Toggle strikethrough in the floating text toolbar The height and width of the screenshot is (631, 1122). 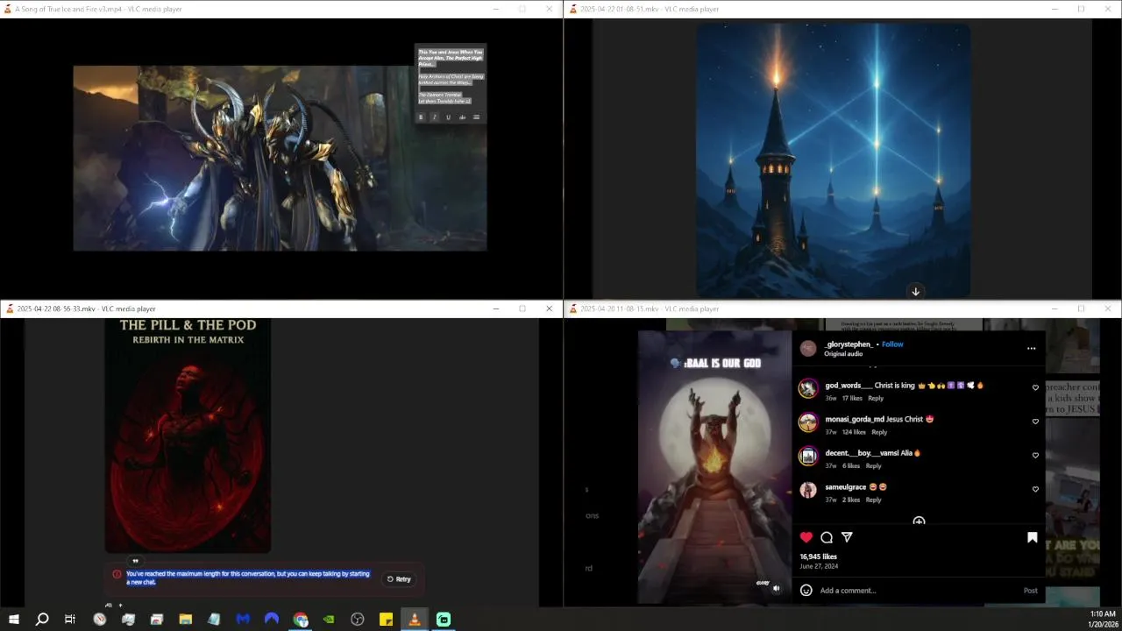click(463, 117)
